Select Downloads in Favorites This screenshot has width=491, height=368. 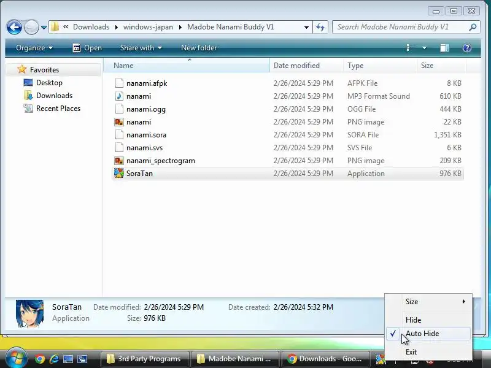click(54, 96)
